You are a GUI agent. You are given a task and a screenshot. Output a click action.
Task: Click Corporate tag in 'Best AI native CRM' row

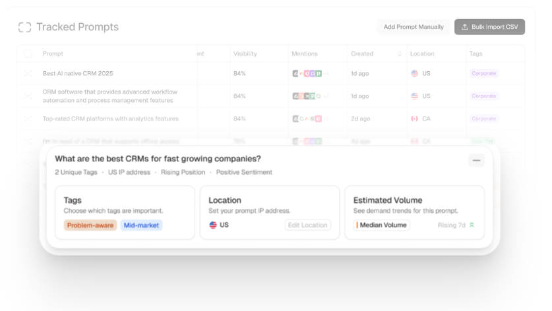483,73
